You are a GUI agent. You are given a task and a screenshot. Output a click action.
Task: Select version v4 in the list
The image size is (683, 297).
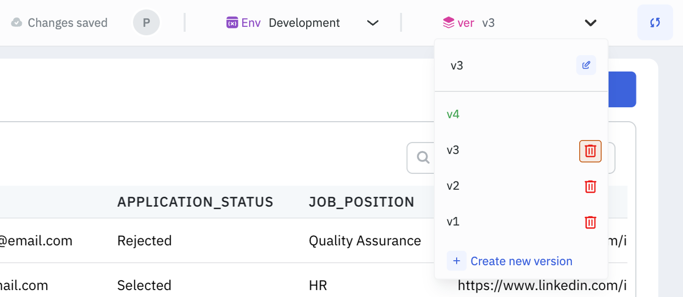(x=453, y=114)
